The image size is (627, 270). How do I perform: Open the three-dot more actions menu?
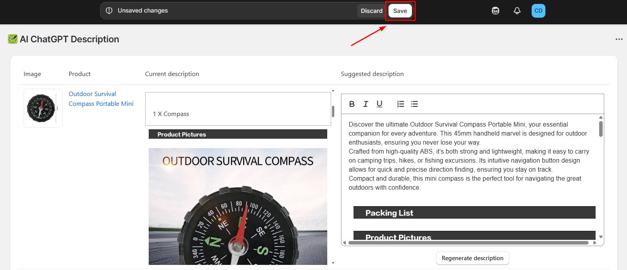619,39
